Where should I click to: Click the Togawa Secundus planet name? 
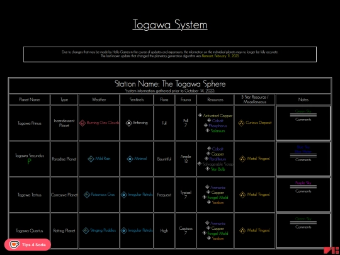pyautogui.click(x=29, y=156)
